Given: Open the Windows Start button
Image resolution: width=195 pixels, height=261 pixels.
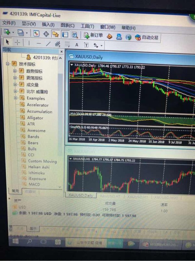Looking at the screenshot, I should [16, 241].
